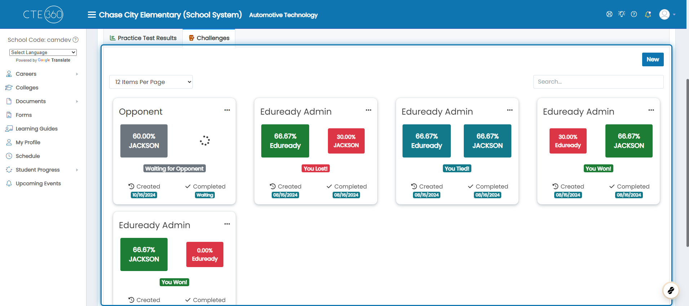This screenshot has width=689, height=306.
Task: Click the My Profile person icon
Action: [x=9, y=142]
